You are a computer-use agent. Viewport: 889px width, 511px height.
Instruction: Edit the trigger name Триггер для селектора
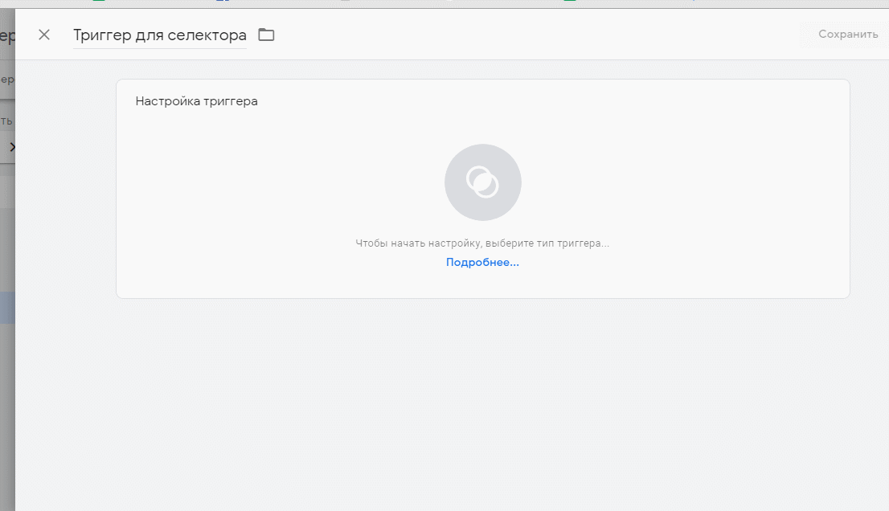pyautogui.click(x=158, y=35)
